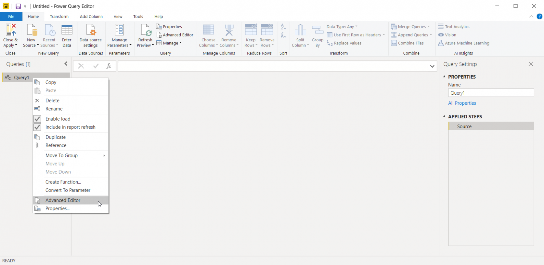Image resolution: width=544 pixels, height=265 pixels.
Task: Click Combine Files in the ribbon
Action: [407, 43]
